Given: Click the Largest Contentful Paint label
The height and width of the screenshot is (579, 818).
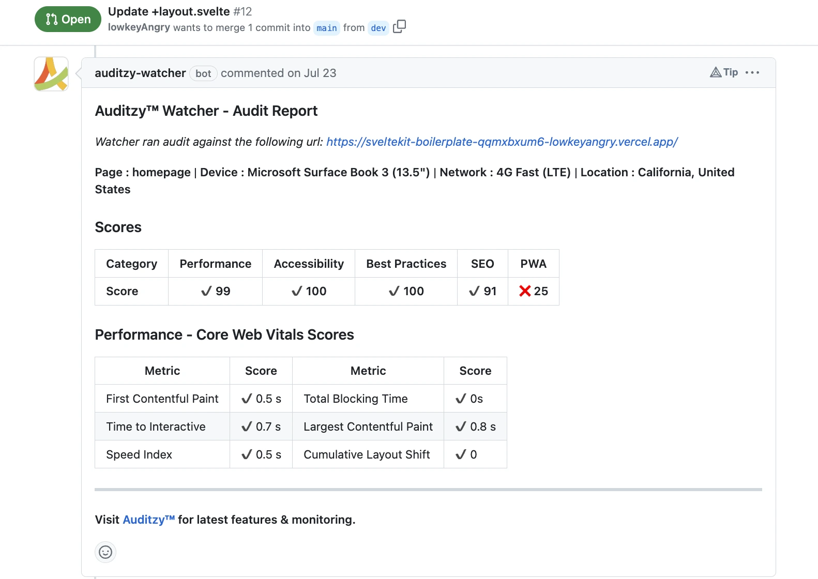Looking at the screenshot, I should (368, 426).
